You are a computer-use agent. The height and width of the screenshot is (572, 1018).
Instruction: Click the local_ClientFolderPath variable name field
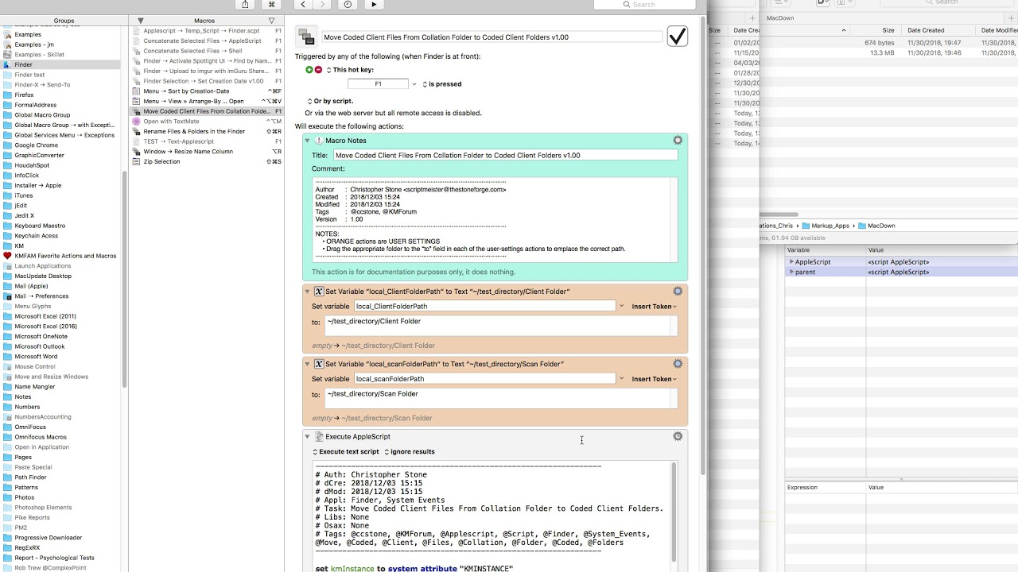coord(484,306)
